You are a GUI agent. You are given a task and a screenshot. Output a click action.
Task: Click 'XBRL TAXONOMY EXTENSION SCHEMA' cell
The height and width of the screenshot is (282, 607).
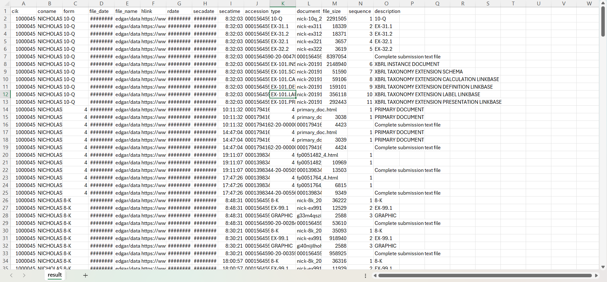tap(419, 72)
